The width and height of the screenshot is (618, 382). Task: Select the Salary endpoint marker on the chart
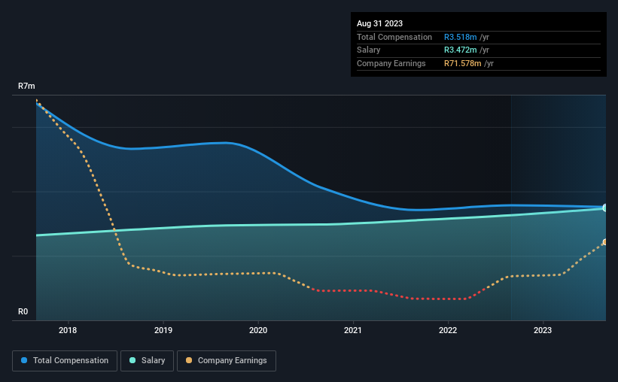tap(605, 208)
